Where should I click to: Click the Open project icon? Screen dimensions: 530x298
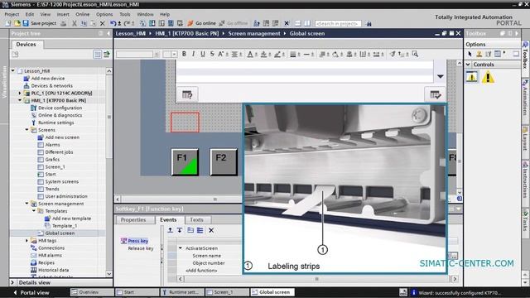[x=17, y=23]
